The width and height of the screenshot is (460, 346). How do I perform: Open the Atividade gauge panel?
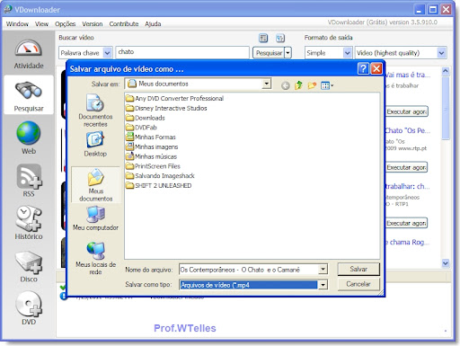[29, 54]
